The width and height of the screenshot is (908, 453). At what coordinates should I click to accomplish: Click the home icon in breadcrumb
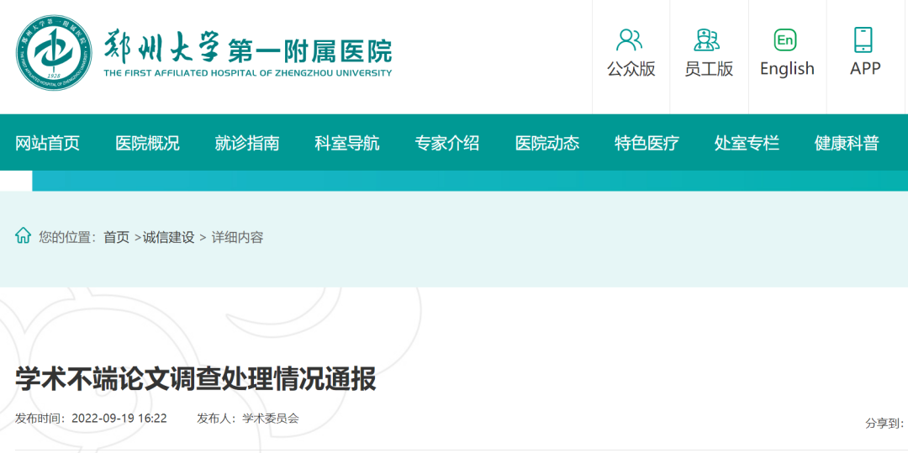tap(23, 236)
